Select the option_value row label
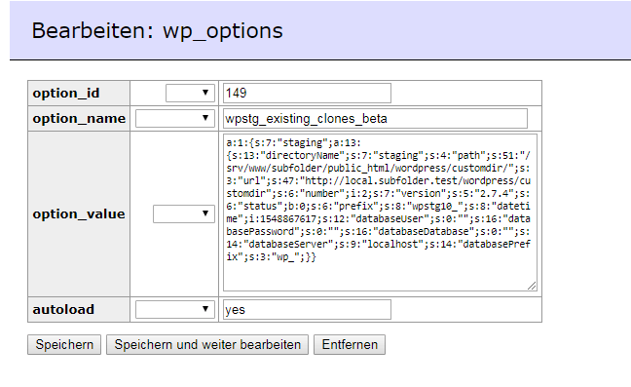The image size is (631, 387). 79,213
